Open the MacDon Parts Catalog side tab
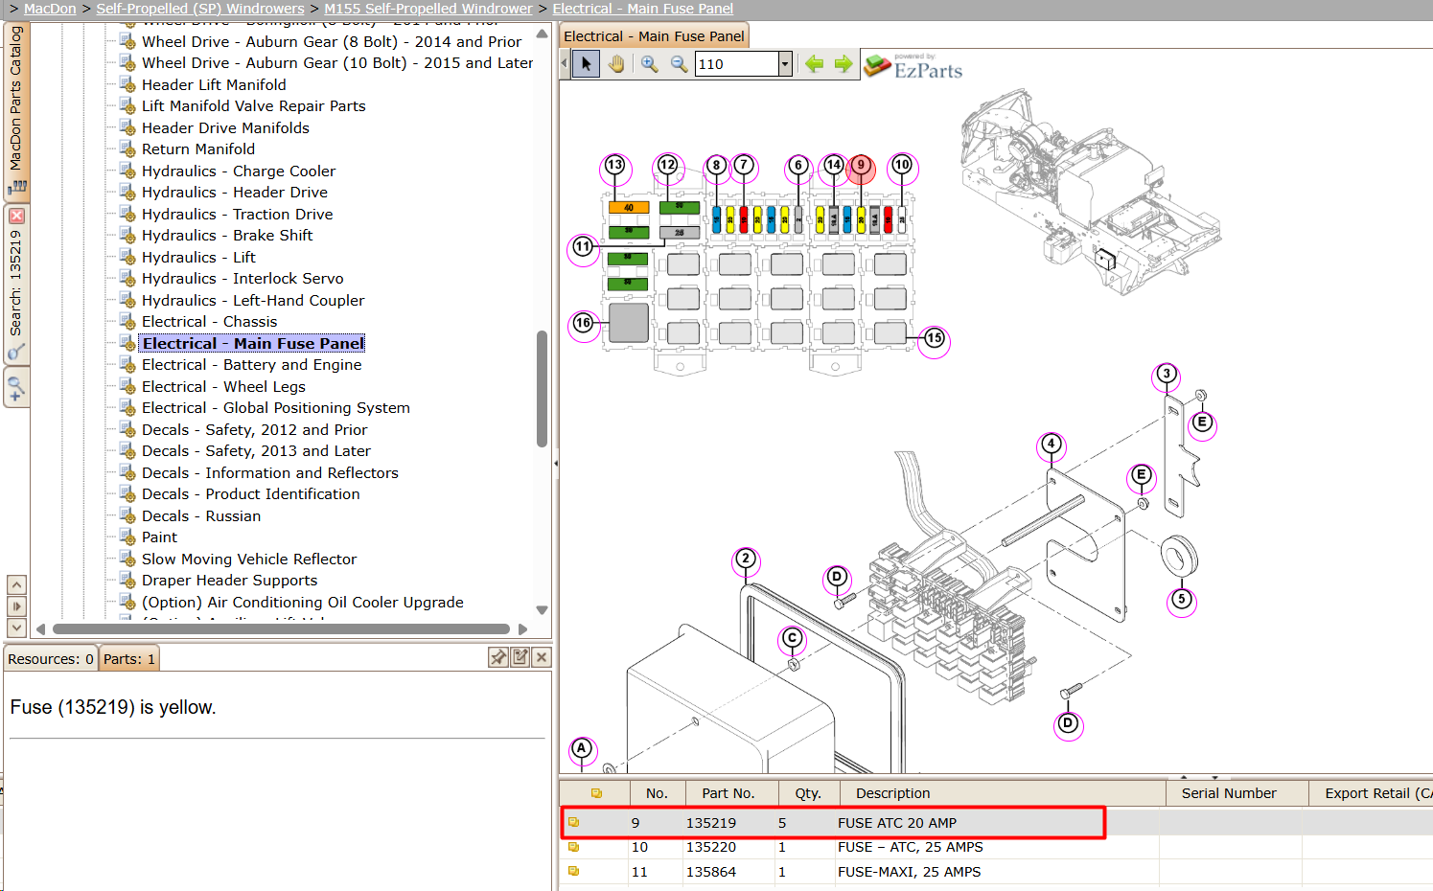The width and height of the screenshot is (1433, 891). (x=16, y=108)
